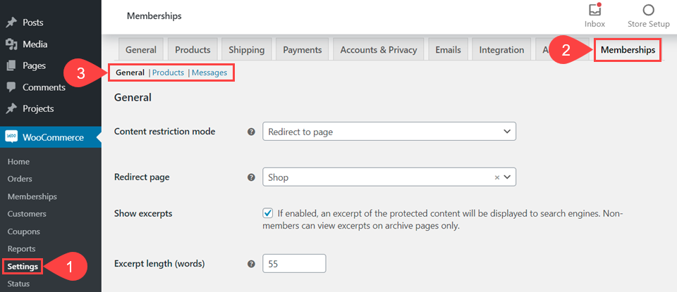Click the Store Setup circle icon
Screen dimensions: 677x292
point(648,10)
